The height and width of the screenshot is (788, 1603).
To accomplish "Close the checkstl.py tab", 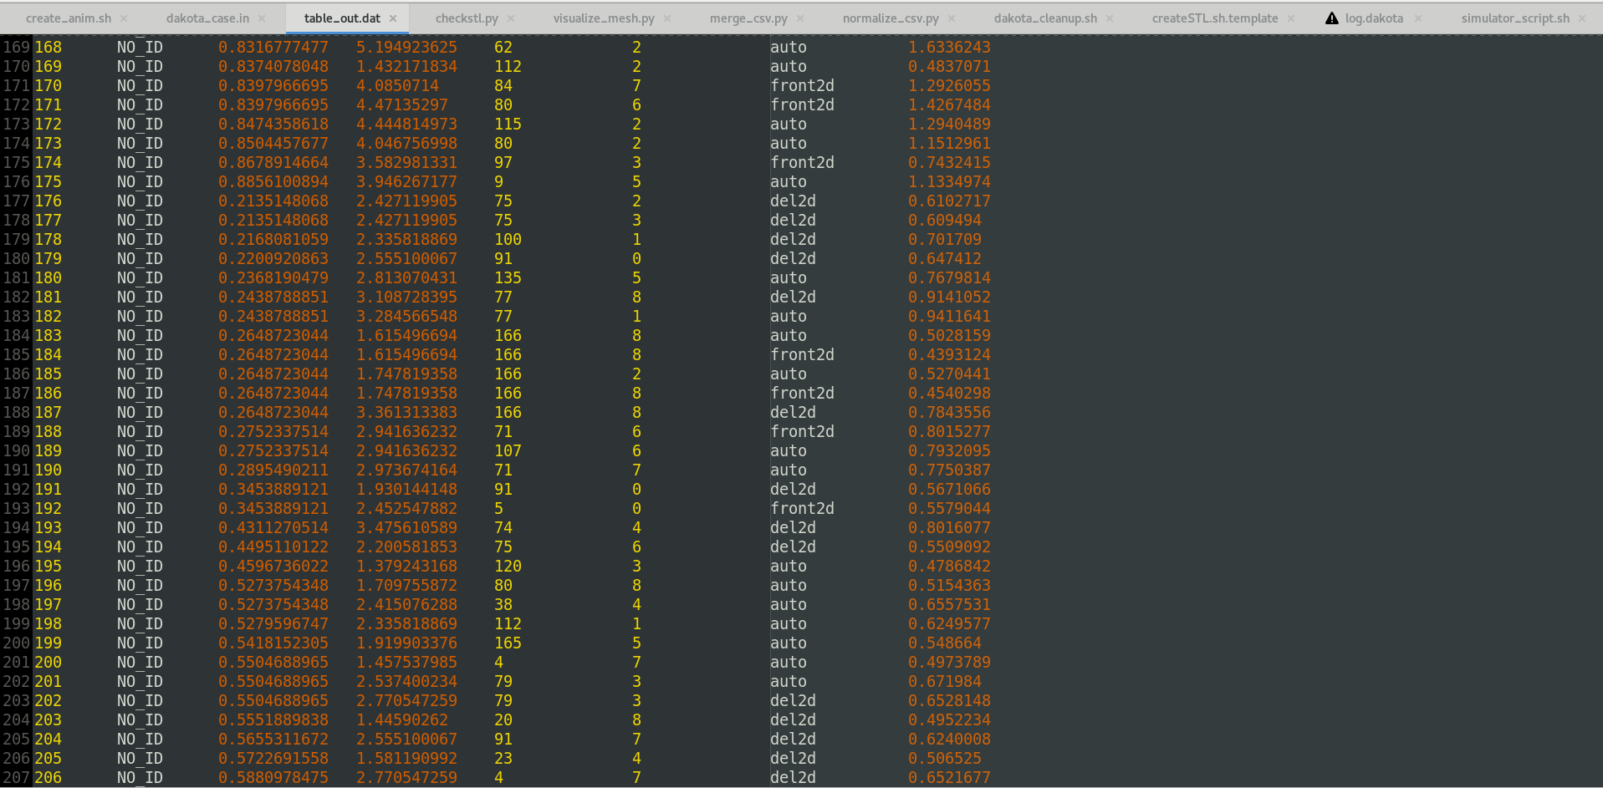I will 511,18.
